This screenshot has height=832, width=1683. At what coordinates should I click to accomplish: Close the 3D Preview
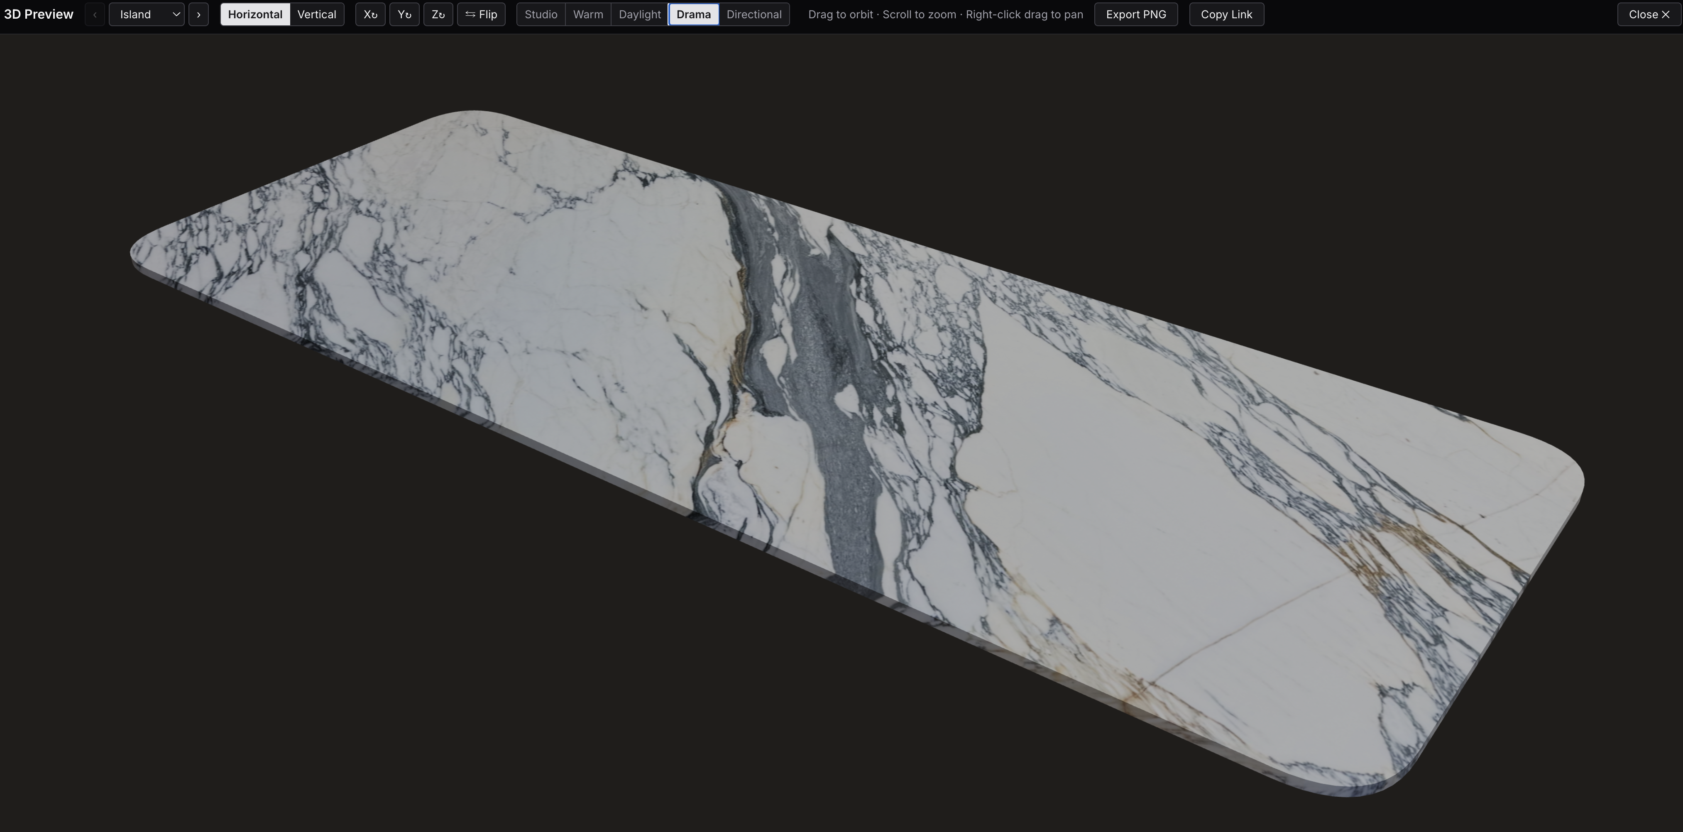(1649, 15)
